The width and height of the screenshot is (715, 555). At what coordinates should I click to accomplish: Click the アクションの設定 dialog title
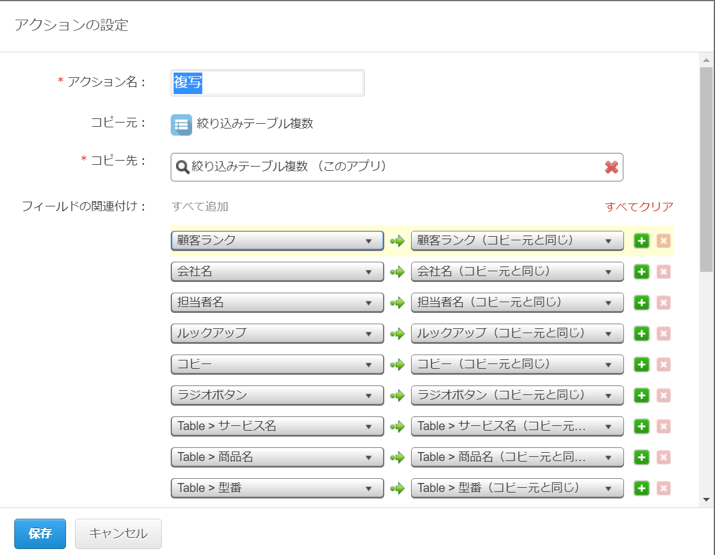click(71, 25)
